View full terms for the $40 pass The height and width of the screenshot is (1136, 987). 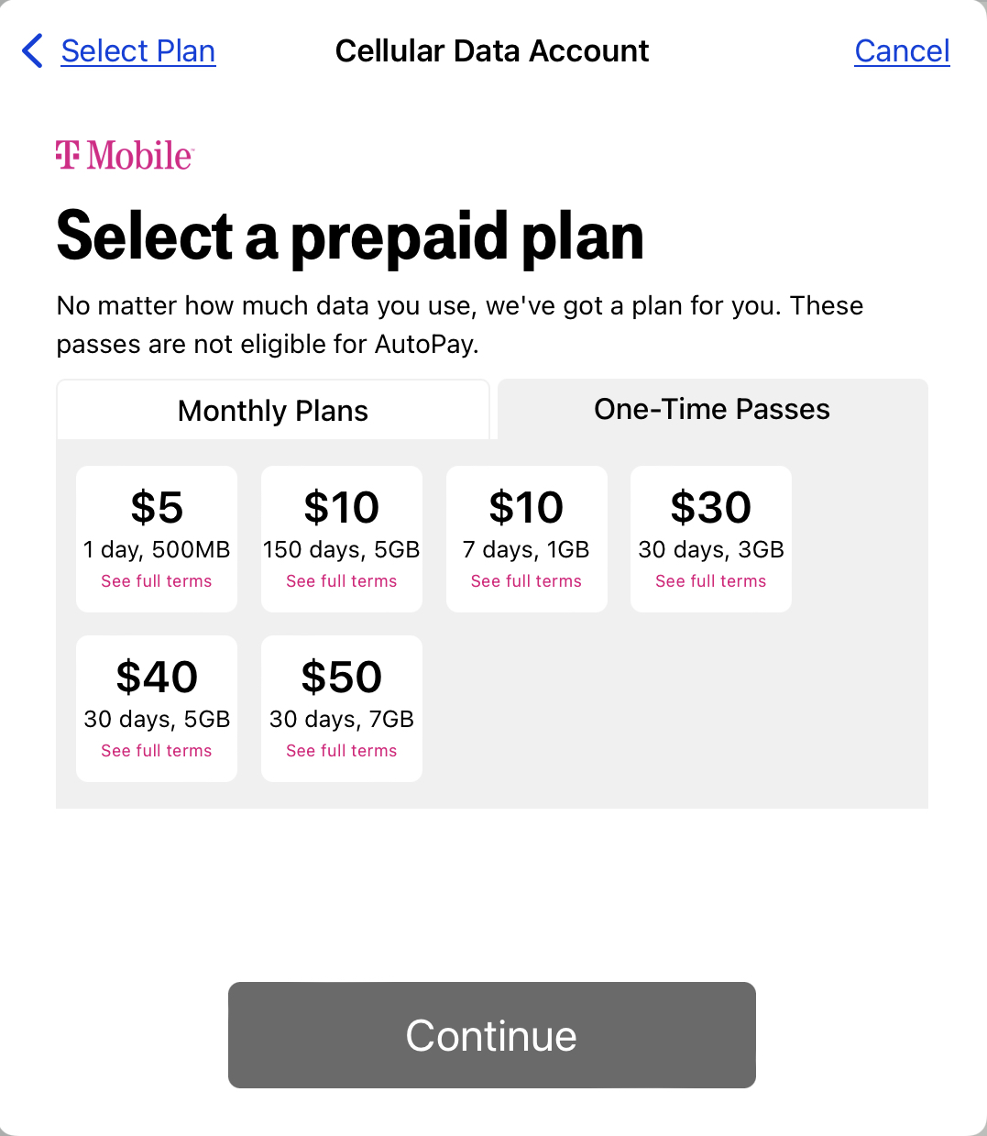pyautogui.click(x=157, y=751)
